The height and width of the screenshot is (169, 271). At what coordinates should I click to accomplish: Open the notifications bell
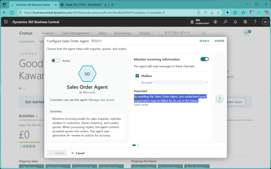(x=235, y=22)
